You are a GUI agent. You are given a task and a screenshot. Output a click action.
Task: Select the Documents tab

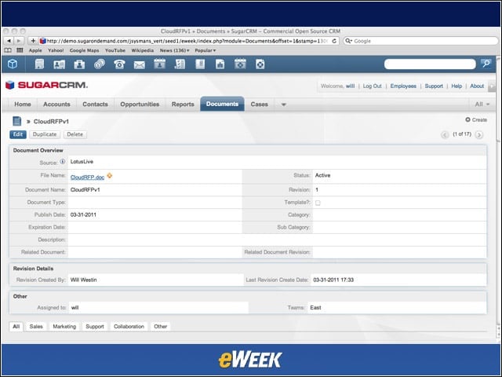click(222, 104)
